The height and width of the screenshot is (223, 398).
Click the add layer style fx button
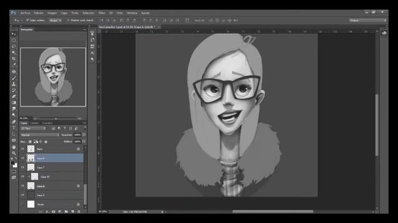point(47,212)
